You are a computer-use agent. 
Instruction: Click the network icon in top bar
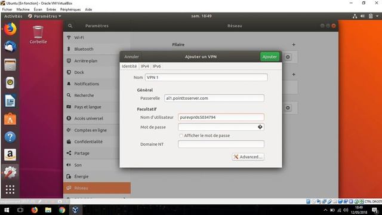355,16
